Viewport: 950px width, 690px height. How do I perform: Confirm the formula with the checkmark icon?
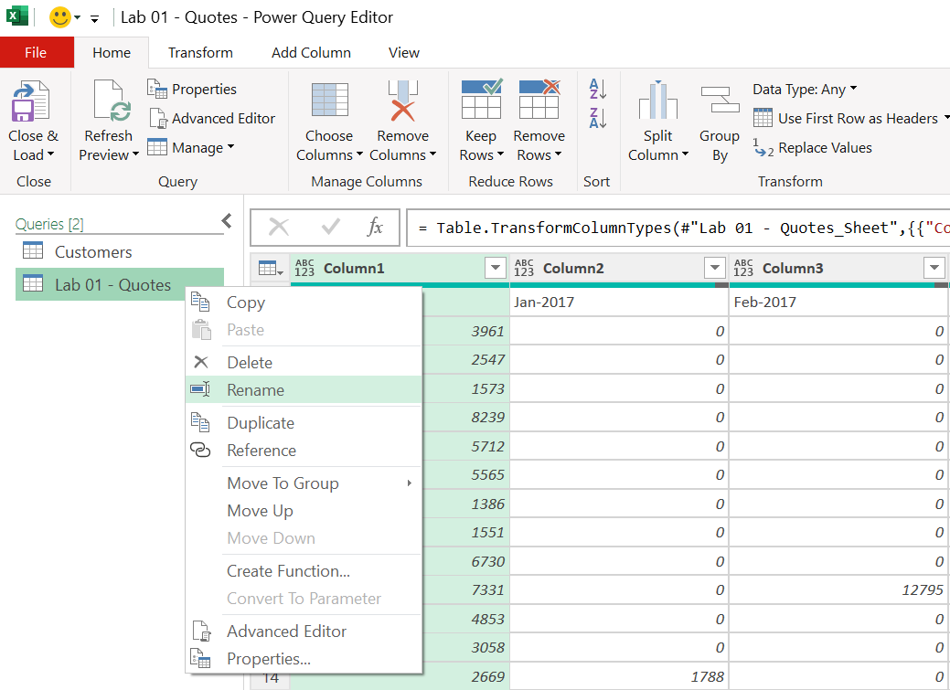331,228
